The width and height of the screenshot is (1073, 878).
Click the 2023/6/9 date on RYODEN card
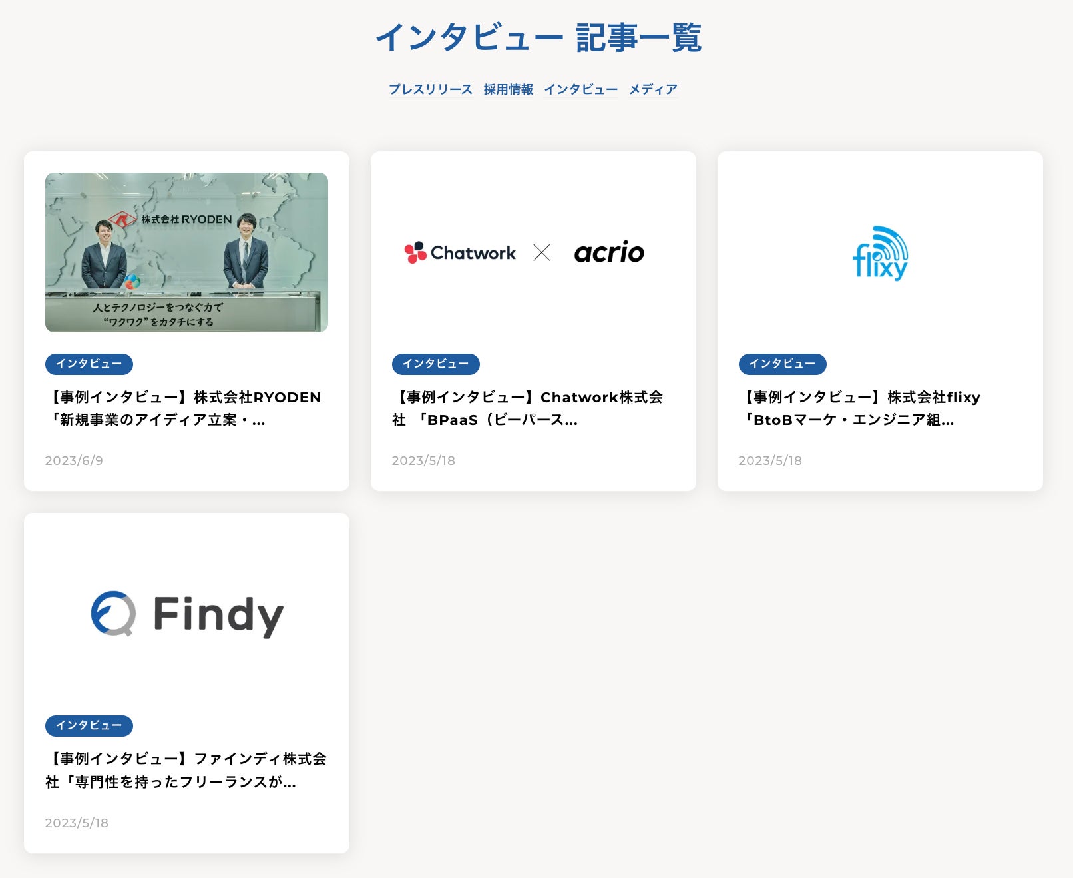[x=74, y=460]
